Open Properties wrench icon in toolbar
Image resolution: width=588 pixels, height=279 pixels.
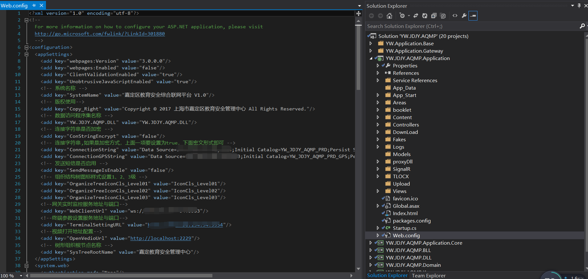[x=464, y=16]
